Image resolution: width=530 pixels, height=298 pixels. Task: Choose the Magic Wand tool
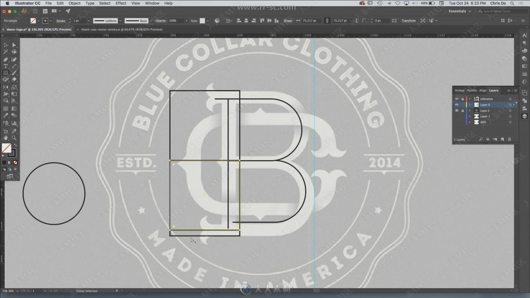tap(6, 52)
